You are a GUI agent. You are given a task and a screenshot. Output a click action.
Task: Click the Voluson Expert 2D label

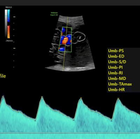coord(54,14)
